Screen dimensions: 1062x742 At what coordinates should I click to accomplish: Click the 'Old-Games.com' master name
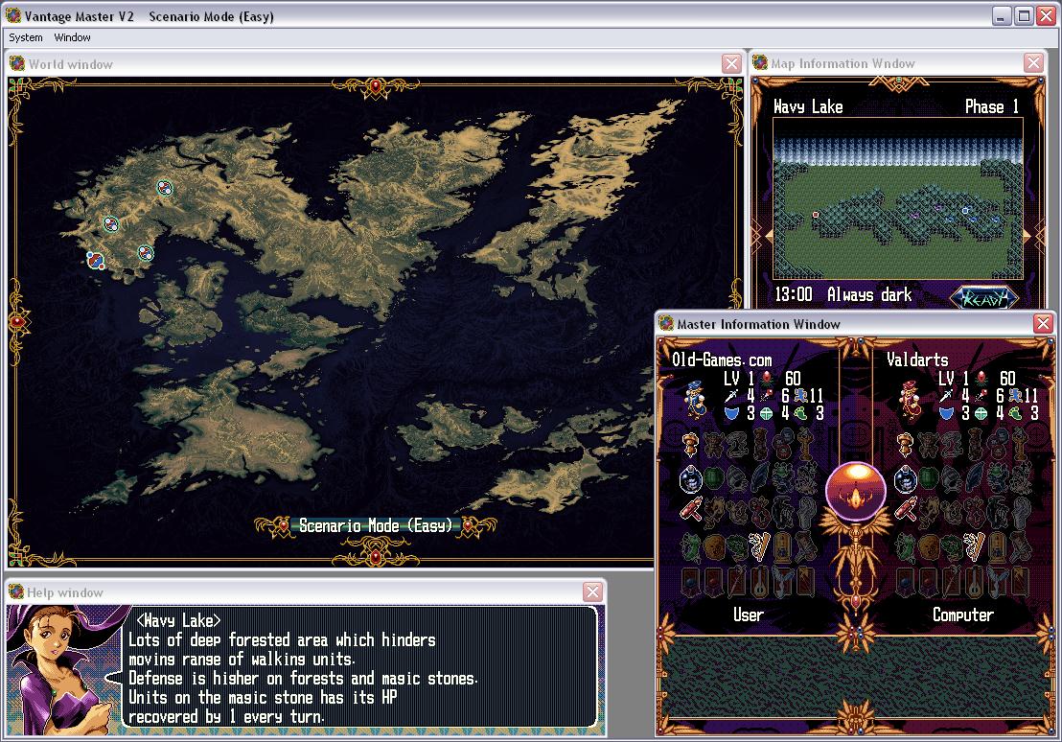(722, 359)
